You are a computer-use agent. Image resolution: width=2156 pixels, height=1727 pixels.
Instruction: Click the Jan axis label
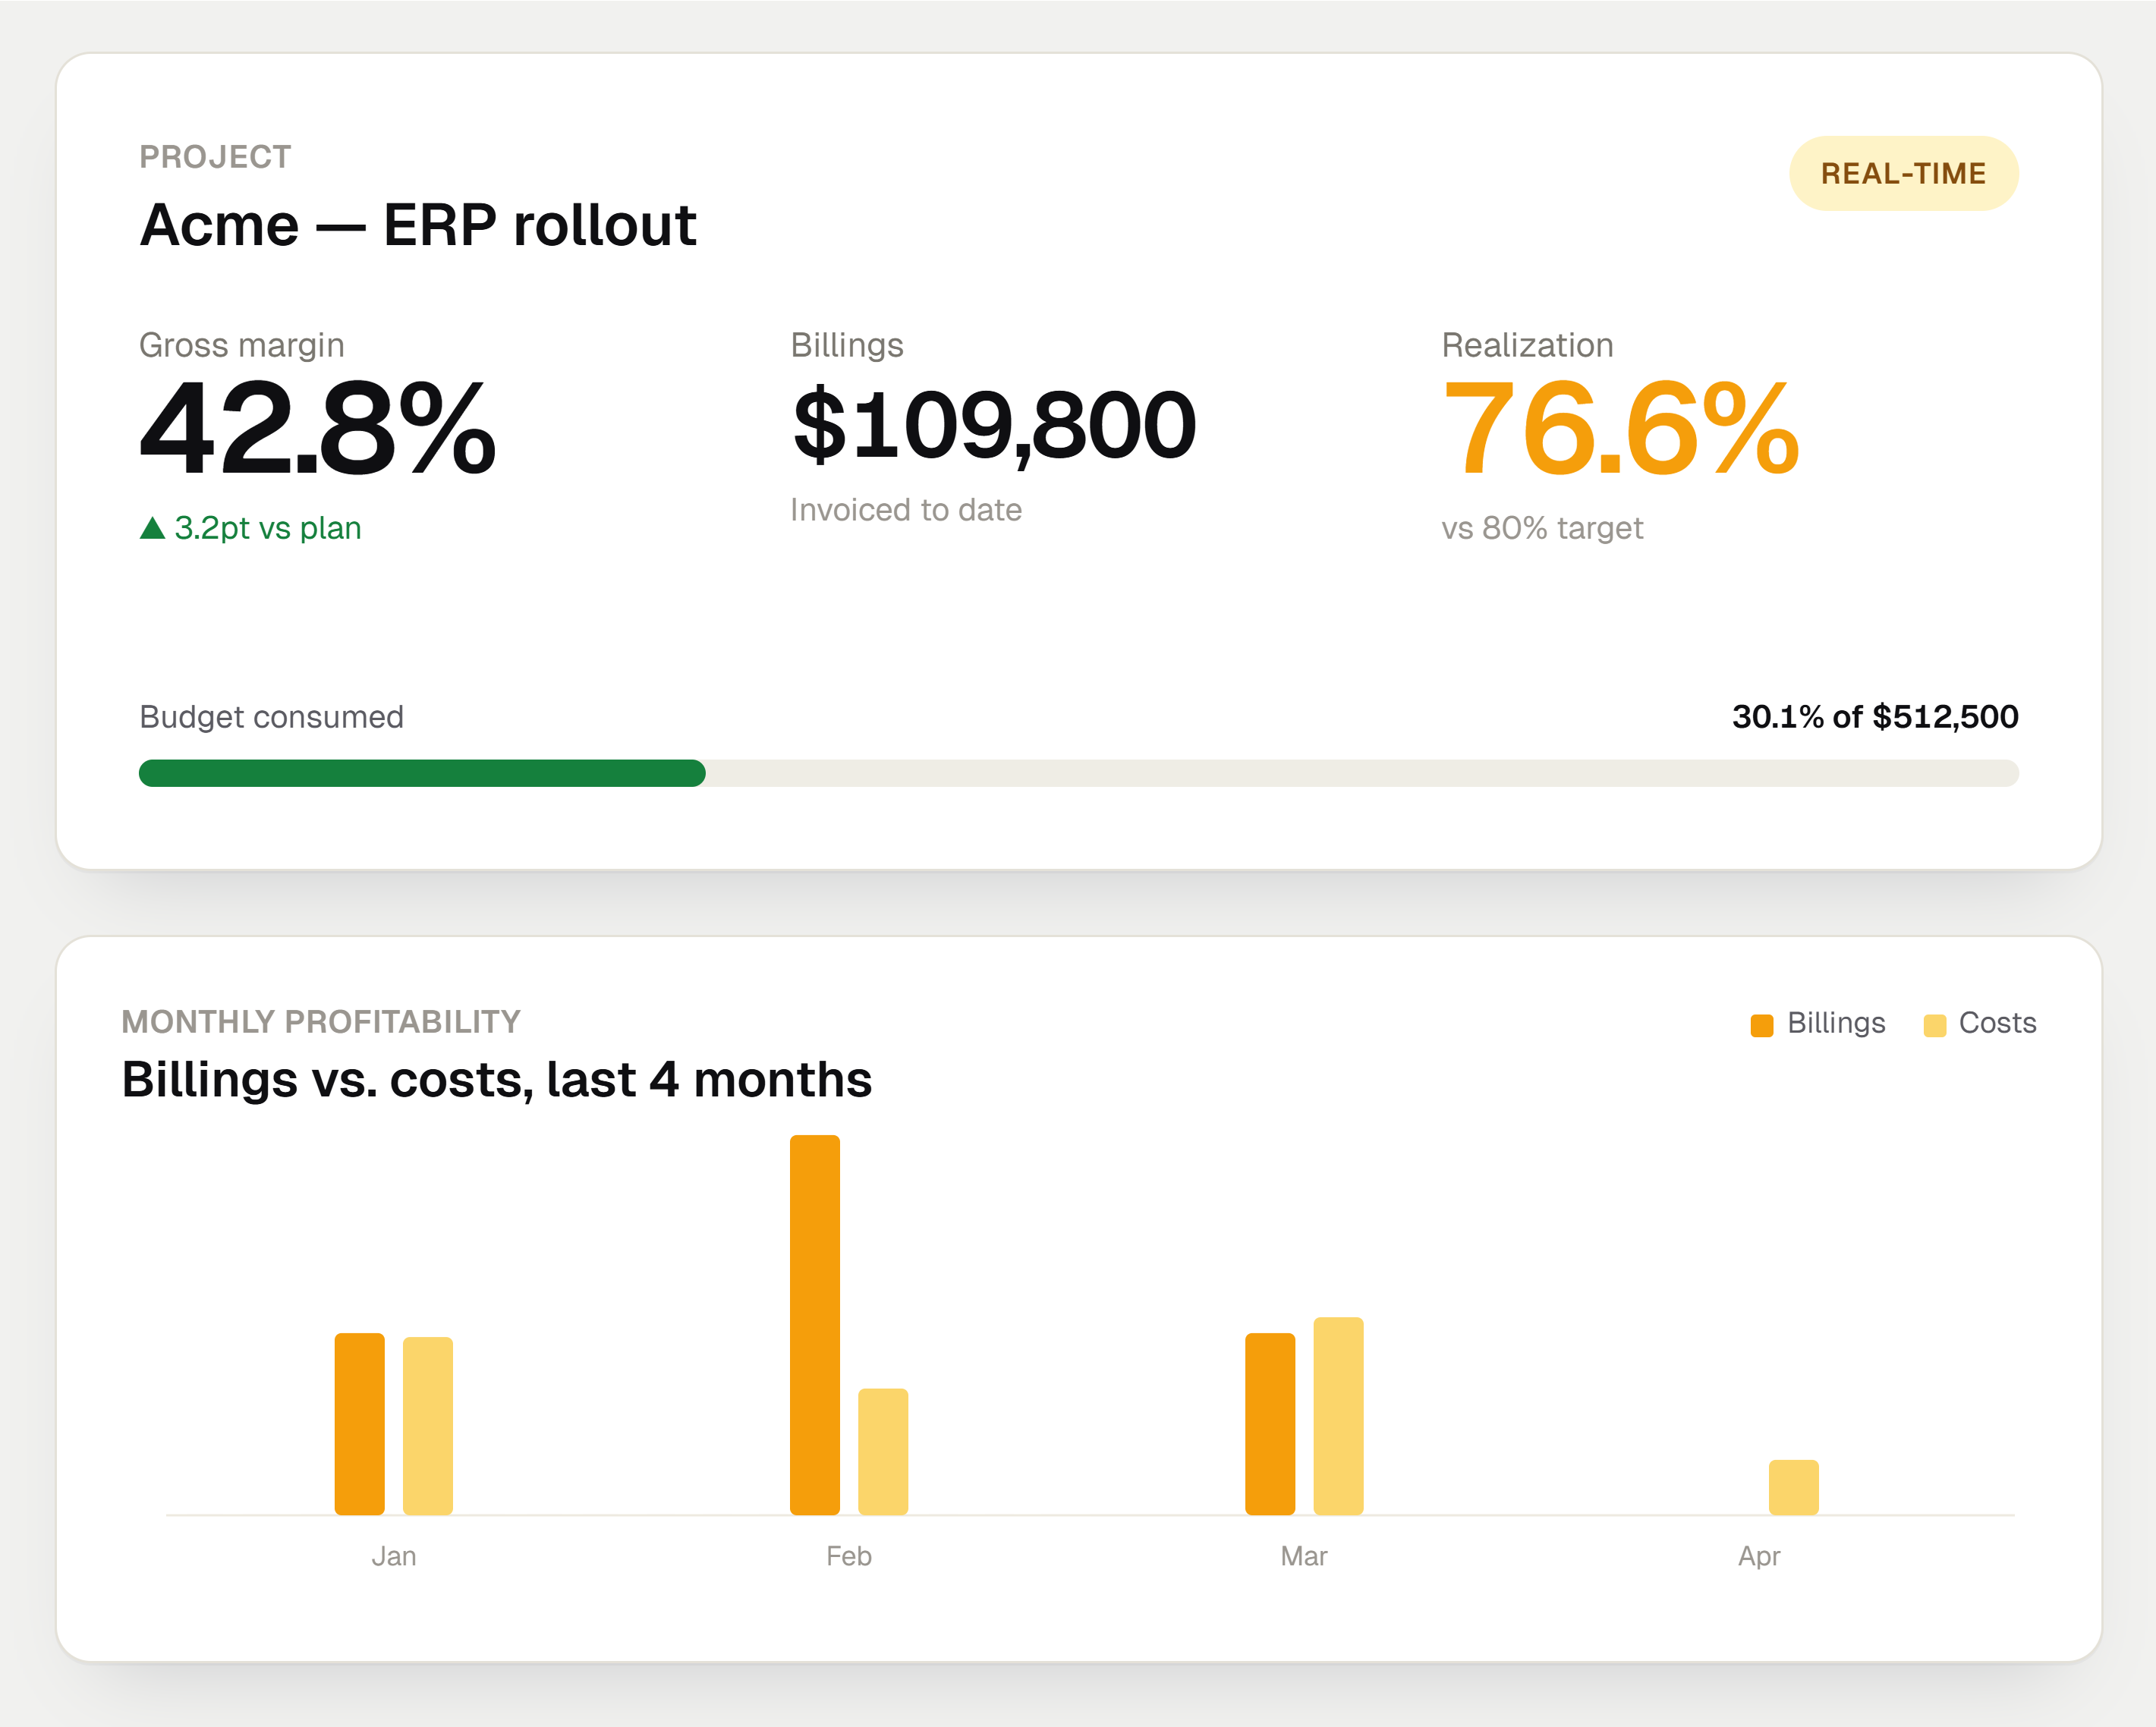click(394, 1556)
